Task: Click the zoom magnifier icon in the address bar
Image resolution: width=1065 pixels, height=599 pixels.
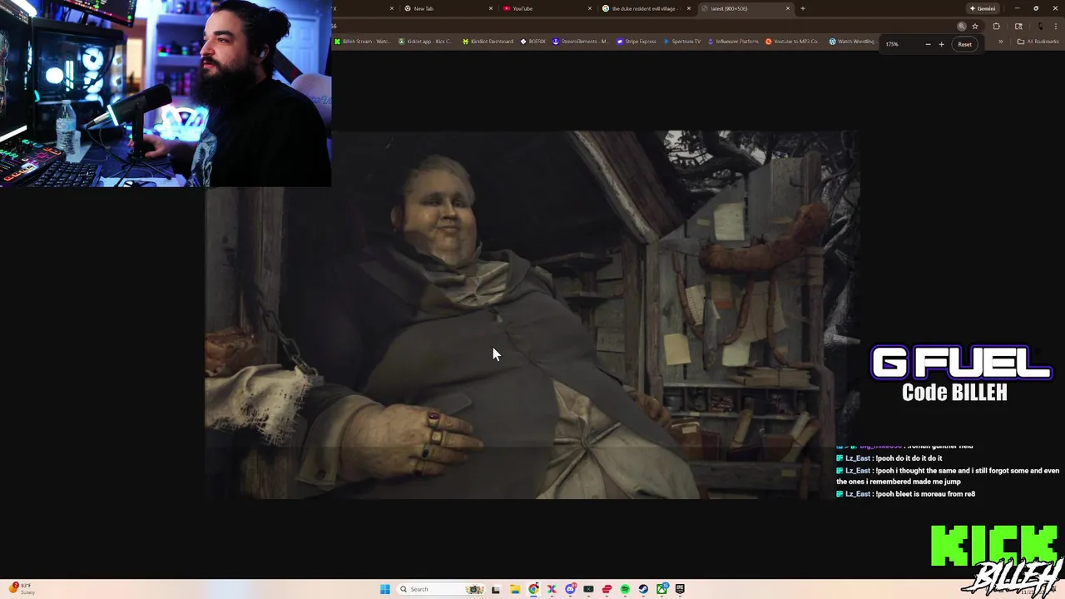Action: [962, 27]
